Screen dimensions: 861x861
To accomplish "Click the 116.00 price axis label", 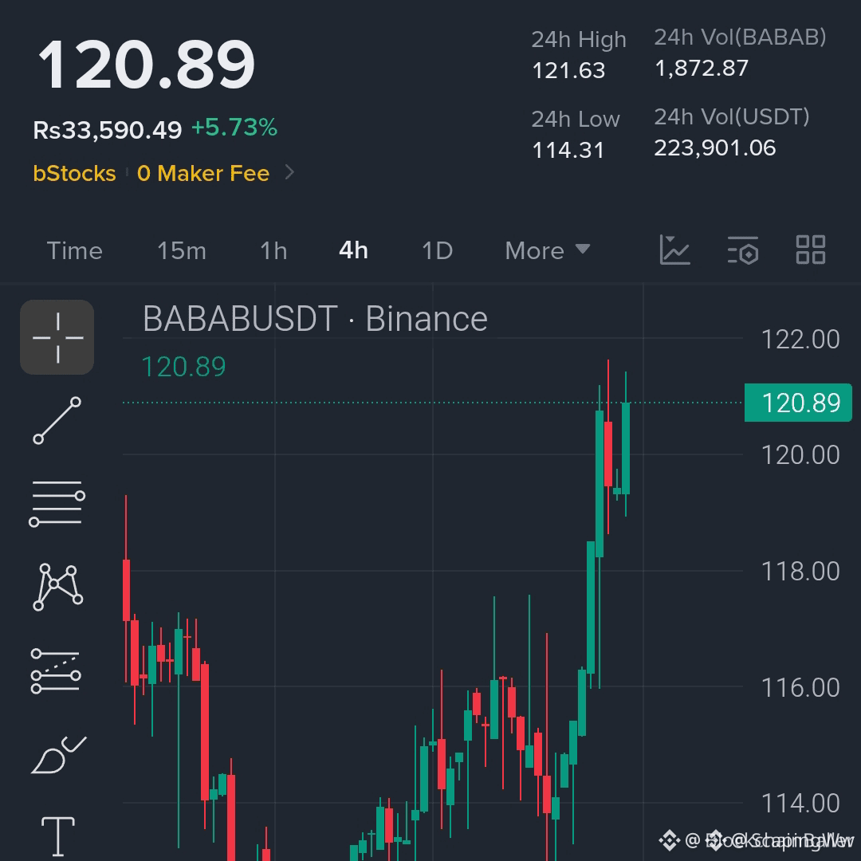I will coord(800,687).
